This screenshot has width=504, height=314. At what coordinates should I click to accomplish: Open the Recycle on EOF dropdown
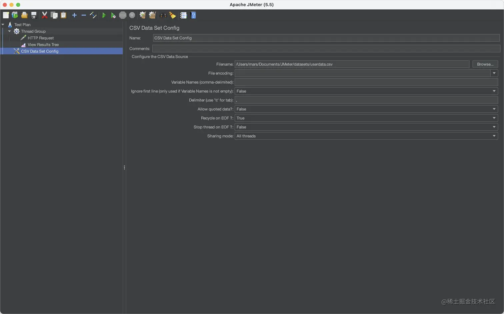366,118
